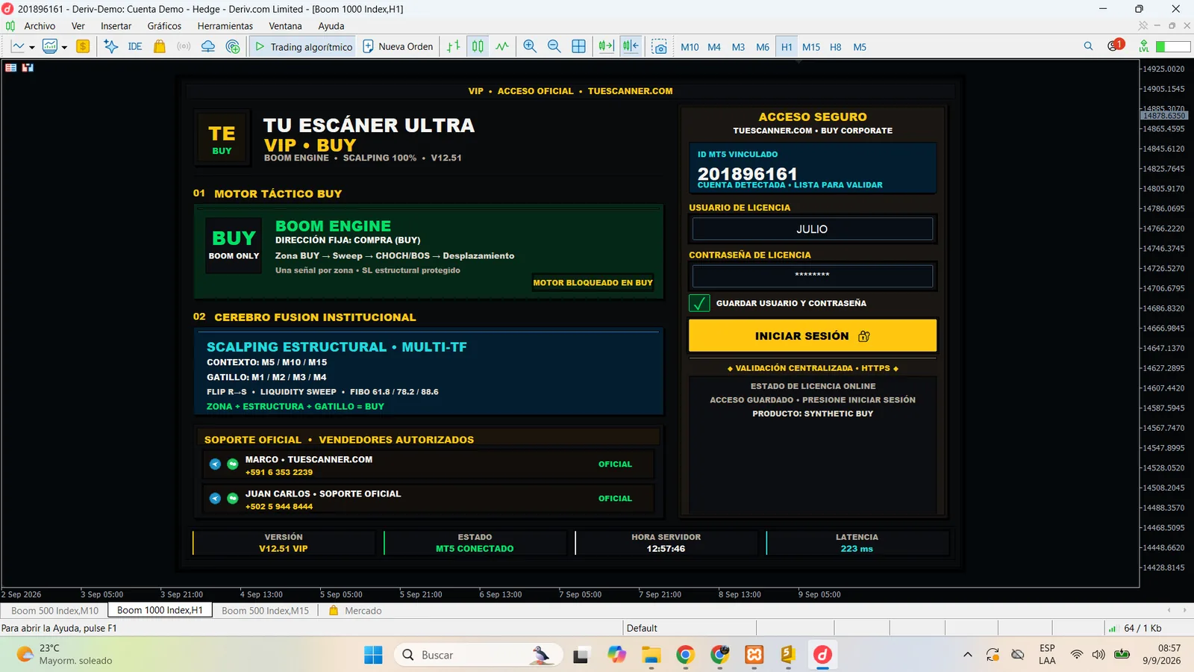1194x672 pixels.
Task: Open the indicators list icon
Action: 50,46
